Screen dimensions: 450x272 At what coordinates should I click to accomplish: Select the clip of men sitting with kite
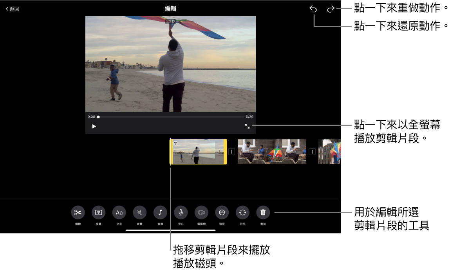(272, 152)
